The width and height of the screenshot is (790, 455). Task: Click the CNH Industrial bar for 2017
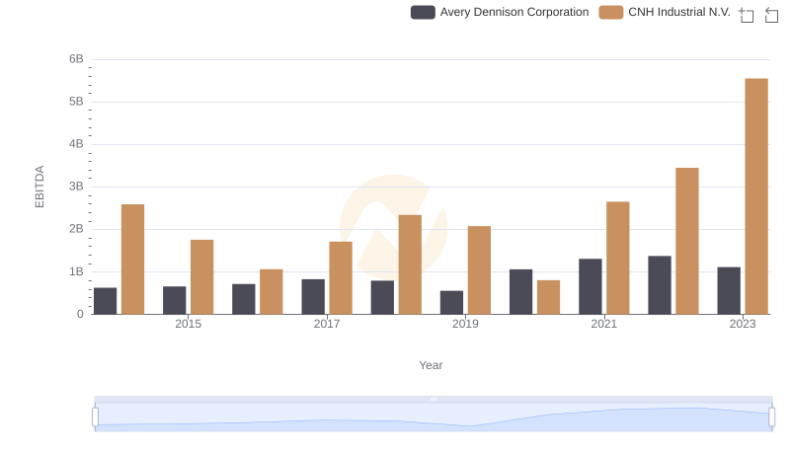click(341, 277)
